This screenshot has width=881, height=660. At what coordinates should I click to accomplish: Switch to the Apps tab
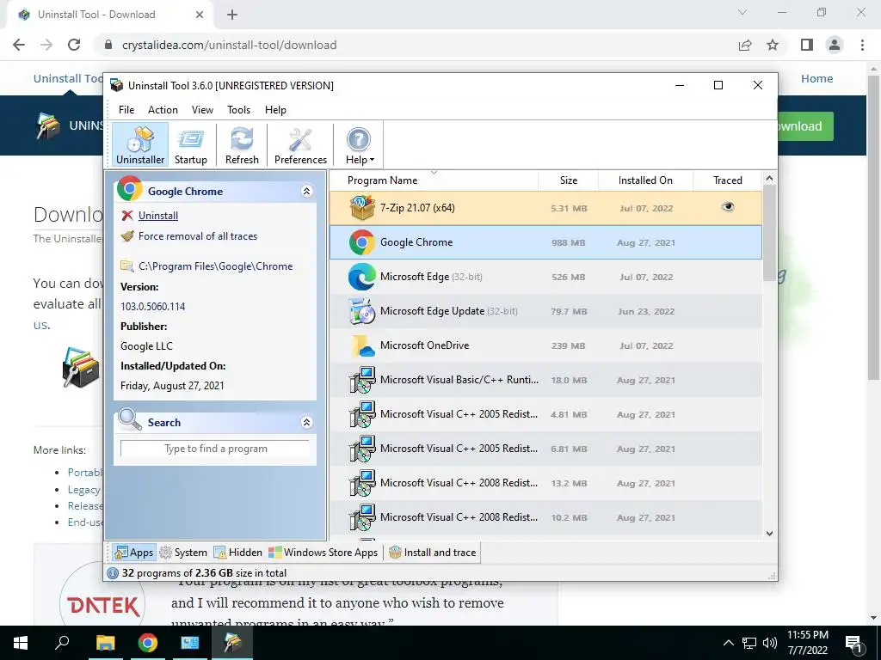[133, 553]
